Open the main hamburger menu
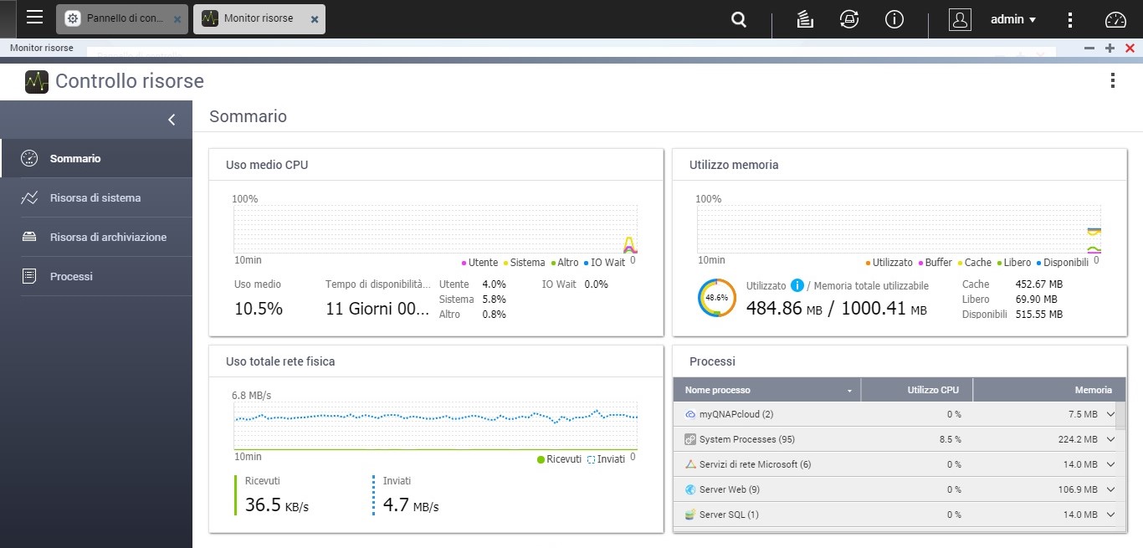The height and width of the screenshot is (548, 1143). 34,18
